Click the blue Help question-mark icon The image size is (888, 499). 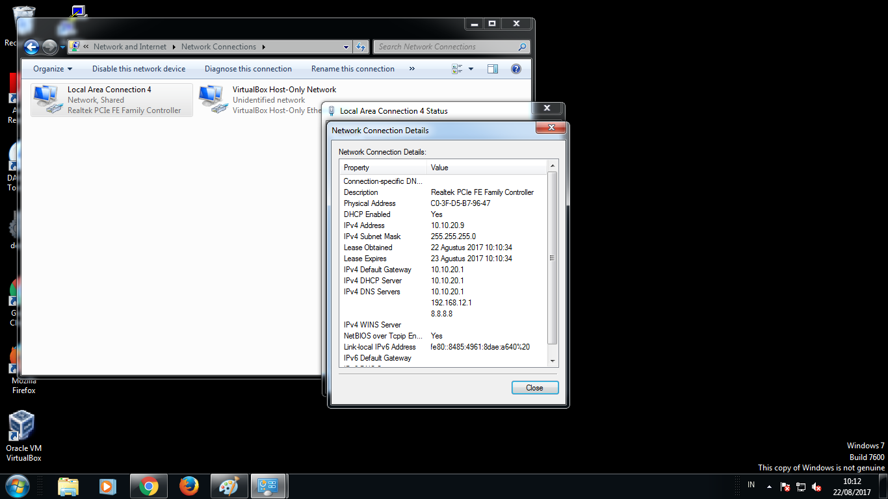click(516, 68)
